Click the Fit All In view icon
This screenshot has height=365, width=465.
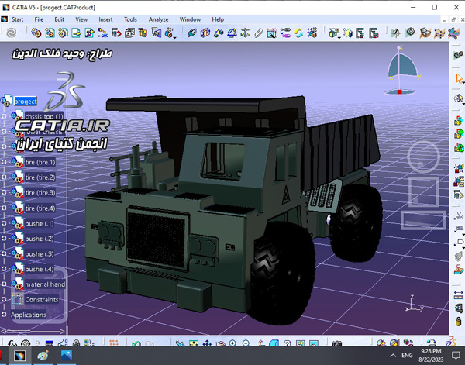[x=194, y=343]
